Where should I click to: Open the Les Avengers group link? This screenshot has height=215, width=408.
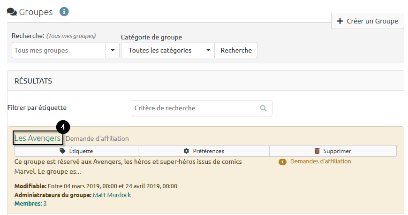(38, 138)
